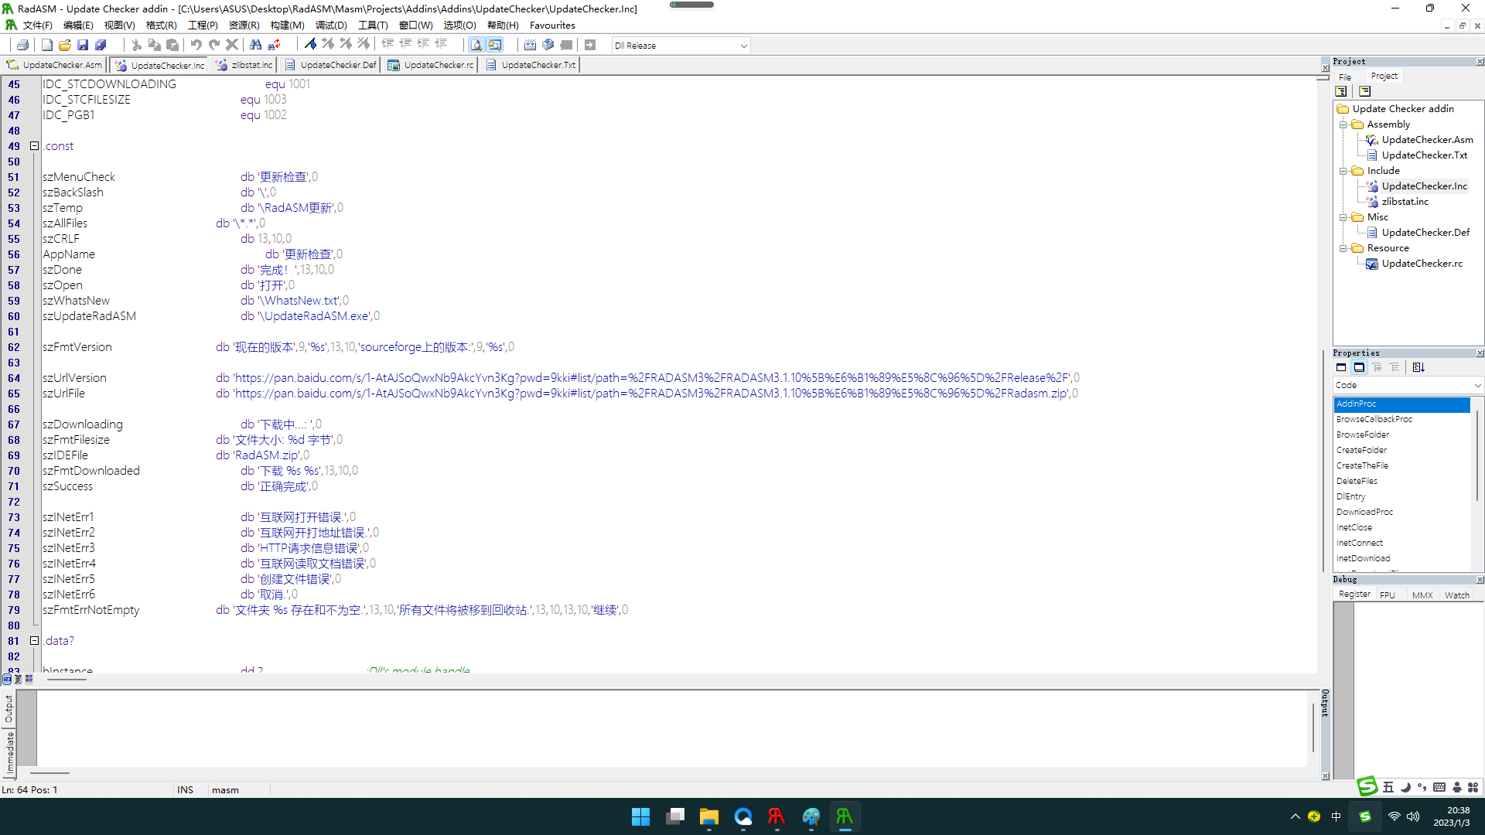Viewport: 1485px width, 835px height.
Task: Select BrowseFolder in the properties list
Action: click(1362, 435)
